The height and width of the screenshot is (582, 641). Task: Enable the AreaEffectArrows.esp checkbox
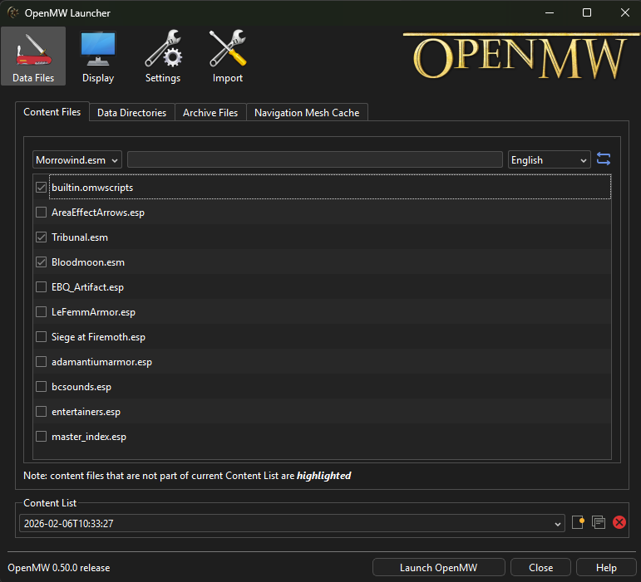pyautogui.click(x=42, y=213)
